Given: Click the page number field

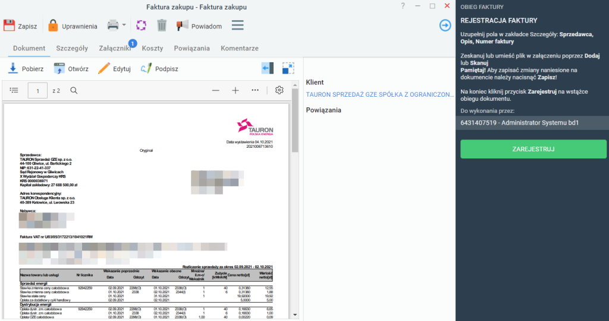Looking at the screenshot, I should coord(37,91).
